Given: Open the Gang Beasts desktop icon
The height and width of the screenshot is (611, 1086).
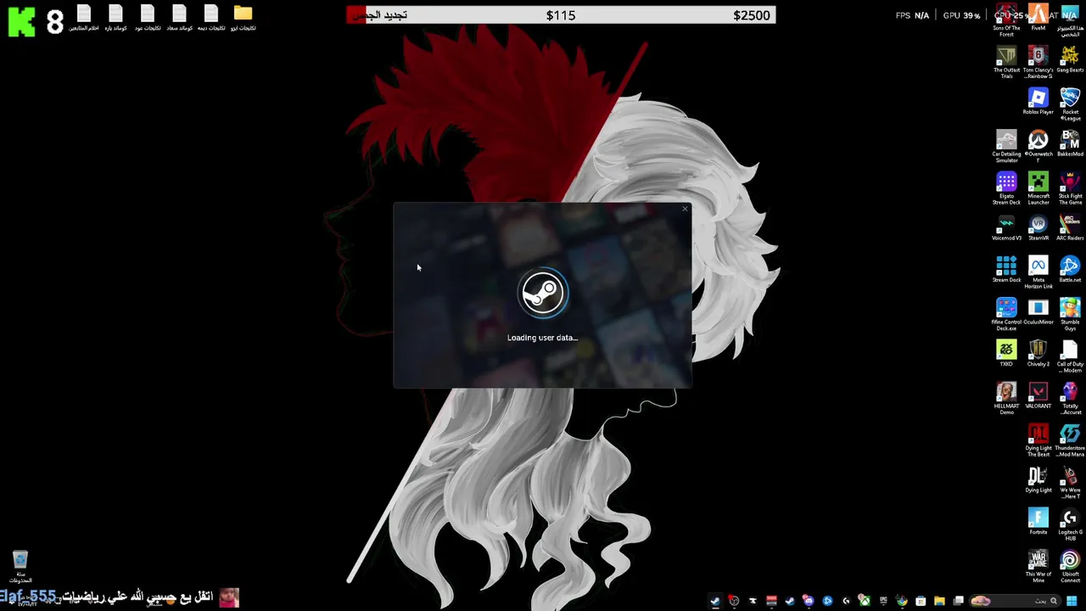Looking at the screenshot, I should (x=1070, y=59).
